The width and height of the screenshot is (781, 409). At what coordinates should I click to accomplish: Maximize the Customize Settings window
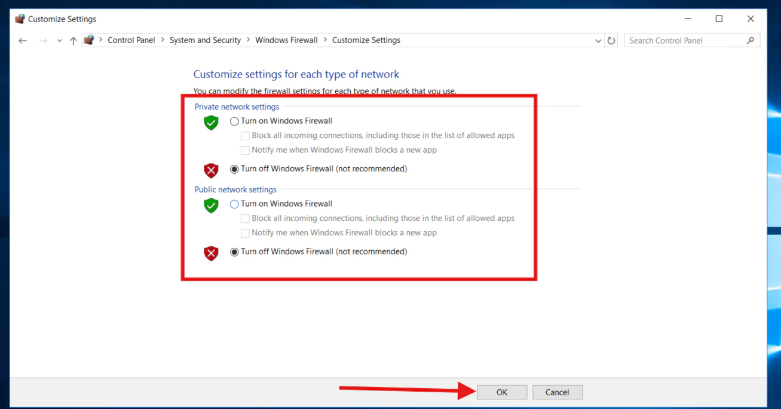pos(719,19)
